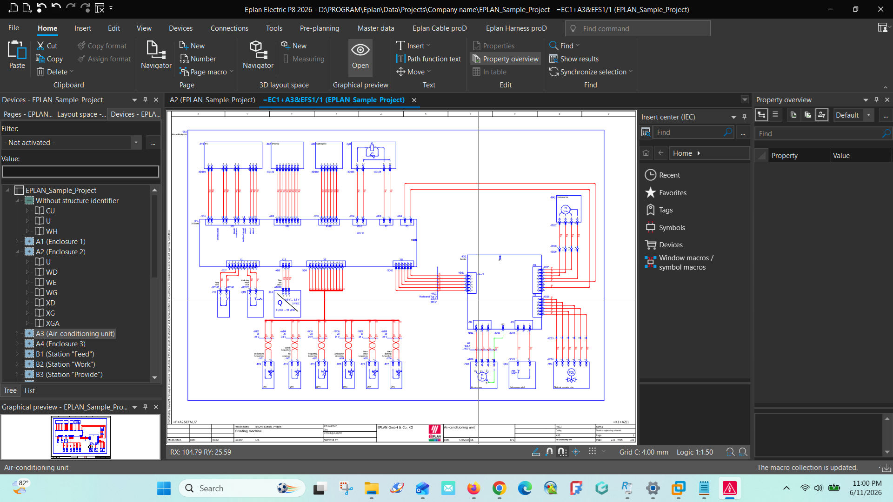Toggle pin on Devices panel
This screenshot has height=502, width=893.
(x=145, y=99)
